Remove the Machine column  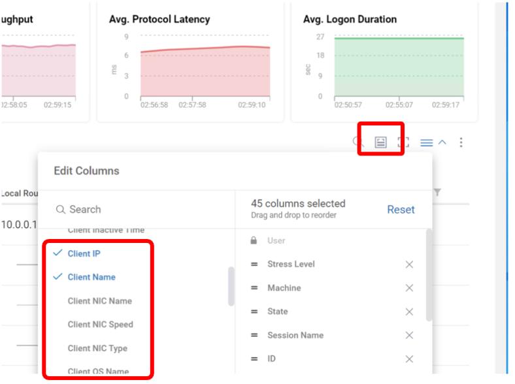click(x=409, y=288)
